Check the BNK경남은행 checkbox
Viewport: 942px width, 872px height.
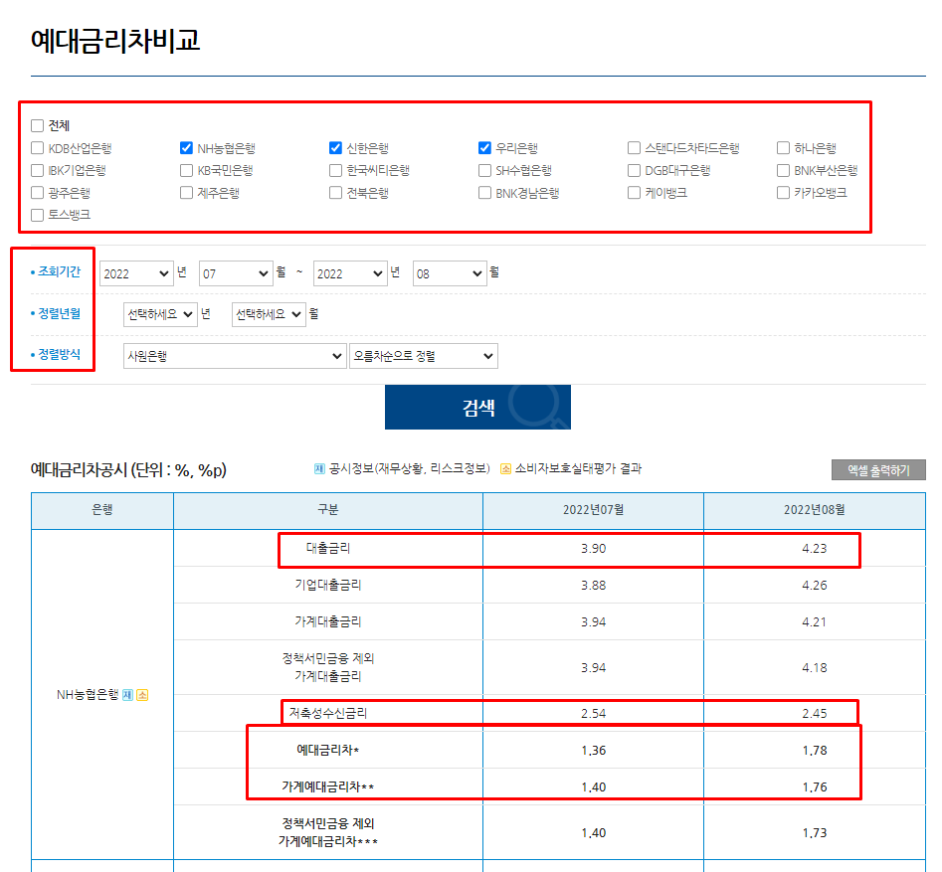[x=484, y=192]
